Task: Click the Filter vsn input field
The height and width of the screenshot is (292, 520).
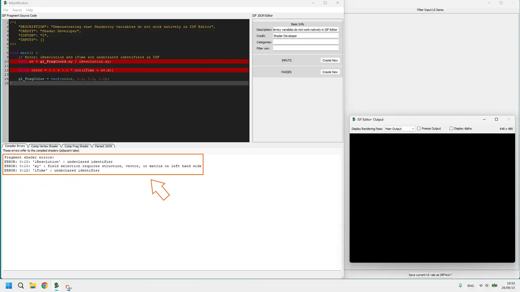Action: (x=305, y=48)
